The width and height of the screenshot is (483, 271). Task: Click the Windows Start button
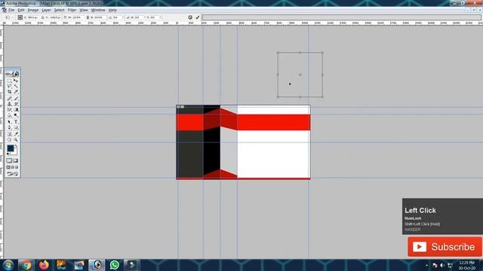point(8,265)
